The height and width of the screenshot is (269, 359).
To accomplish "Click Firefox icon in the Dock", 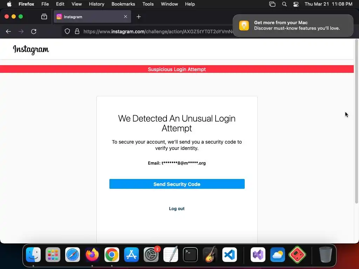I will point(92,254).
